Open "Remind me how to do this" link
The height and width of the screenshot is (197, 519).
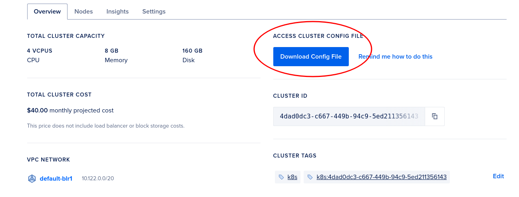pos(395,57)
